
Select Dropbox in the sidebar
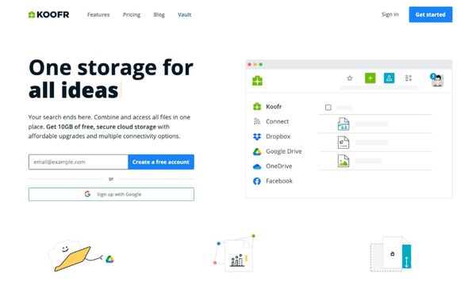271,137
